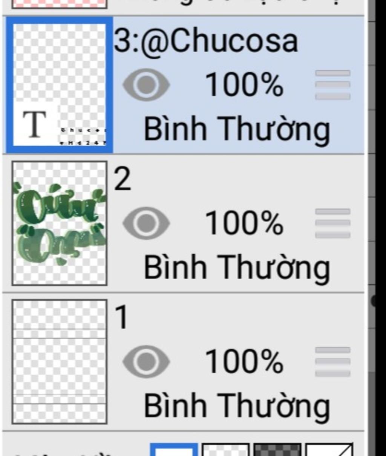
Task: Select the diagonal split white background option
Action: (329, 450)
